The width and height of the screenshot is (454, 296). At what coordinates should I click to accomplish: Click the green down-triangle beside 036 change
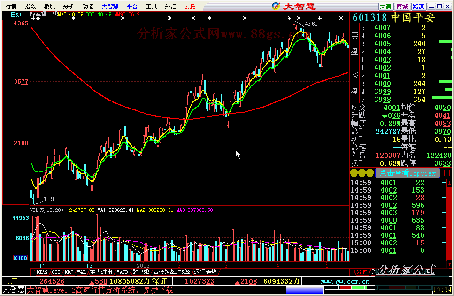pyautogui.click(x=385, y=117)
